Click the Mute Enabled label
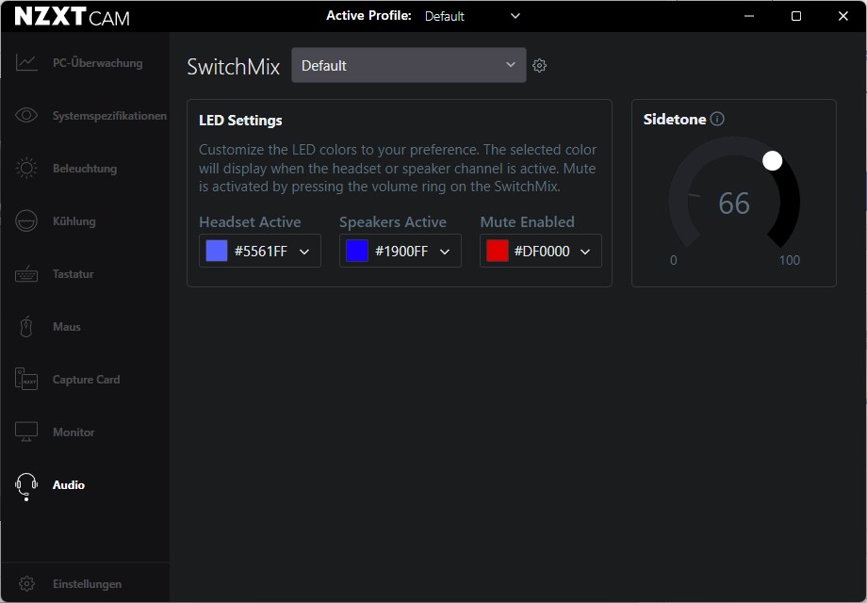The image size is (867, 603). point(528,221)
